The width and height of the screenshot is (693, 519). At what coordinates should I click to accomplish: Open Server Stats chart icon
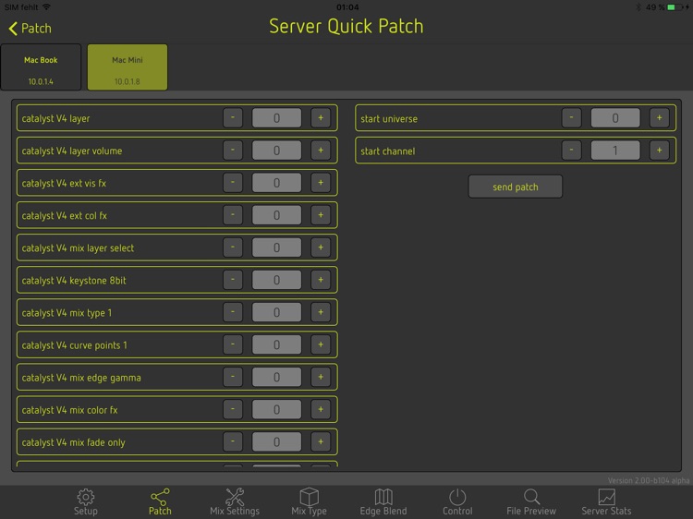[x=606, y=497]
